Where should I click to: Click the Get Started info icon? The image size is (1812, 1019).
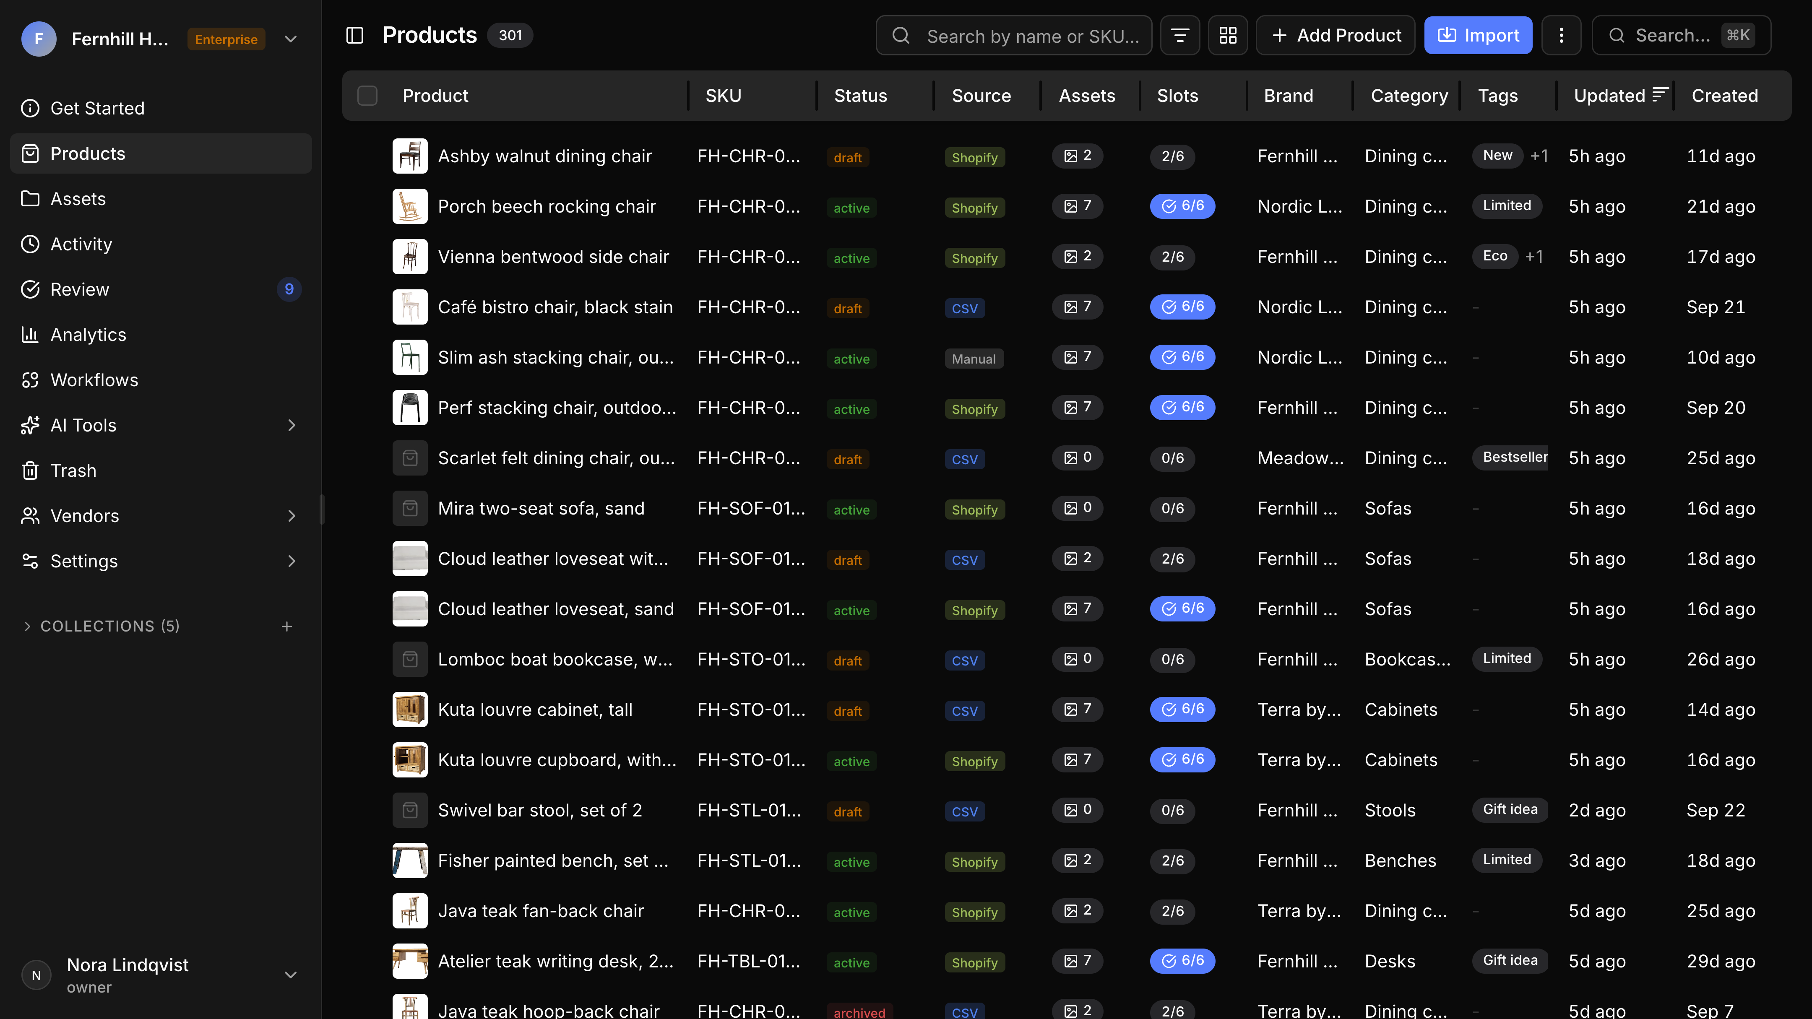click(30, 108)
